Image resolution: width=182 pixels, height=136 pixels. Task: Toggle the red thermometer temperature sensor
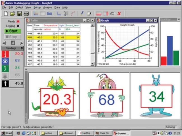pos(5,54)
